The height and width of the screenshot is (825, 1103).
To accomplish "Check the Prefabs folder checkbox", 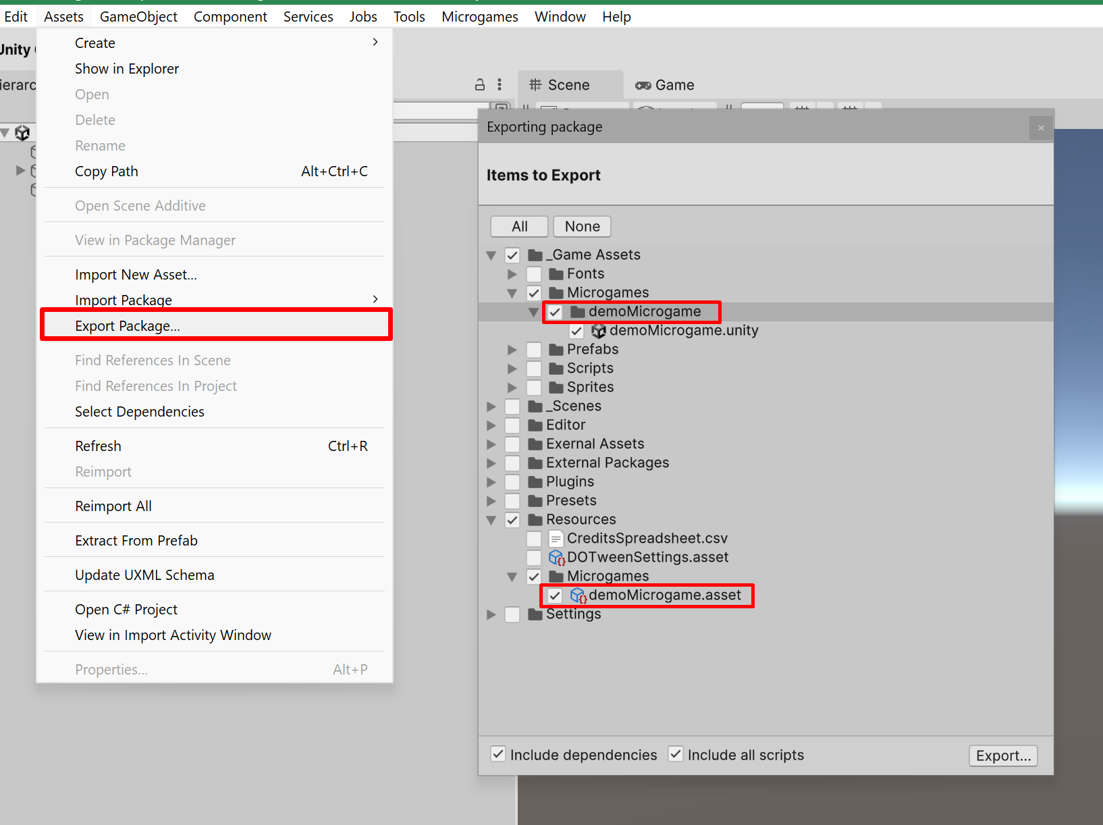I will (534, 350).
